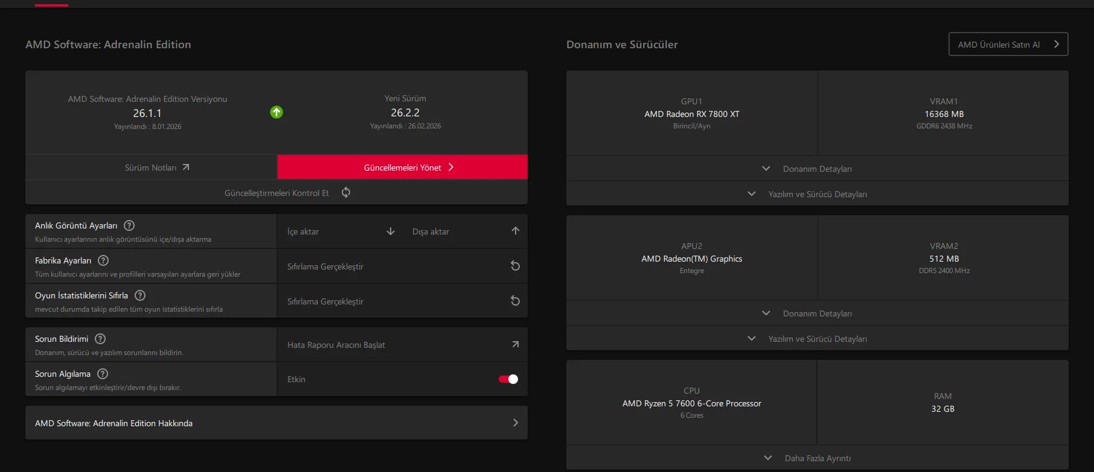The width and height of the screenshot is (1094, 472).
Task: Click the new version number 26.2.2
Action: pyautogui.click(x=405, y=113)
